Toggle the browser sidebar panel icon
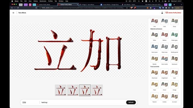 [x=169, y=8]
